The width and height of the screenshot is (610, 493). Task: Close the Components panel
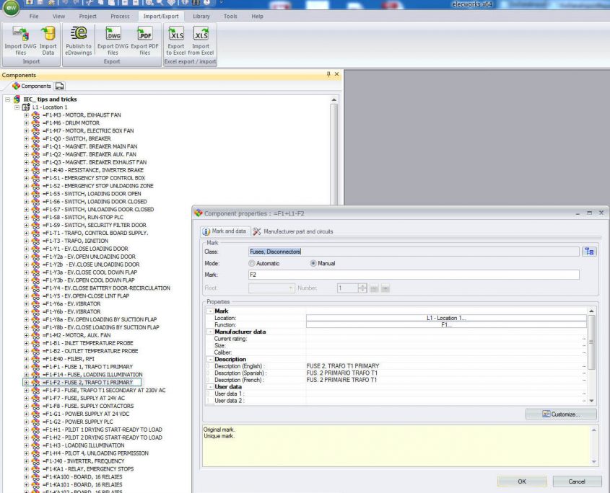(x=337, y=74)
